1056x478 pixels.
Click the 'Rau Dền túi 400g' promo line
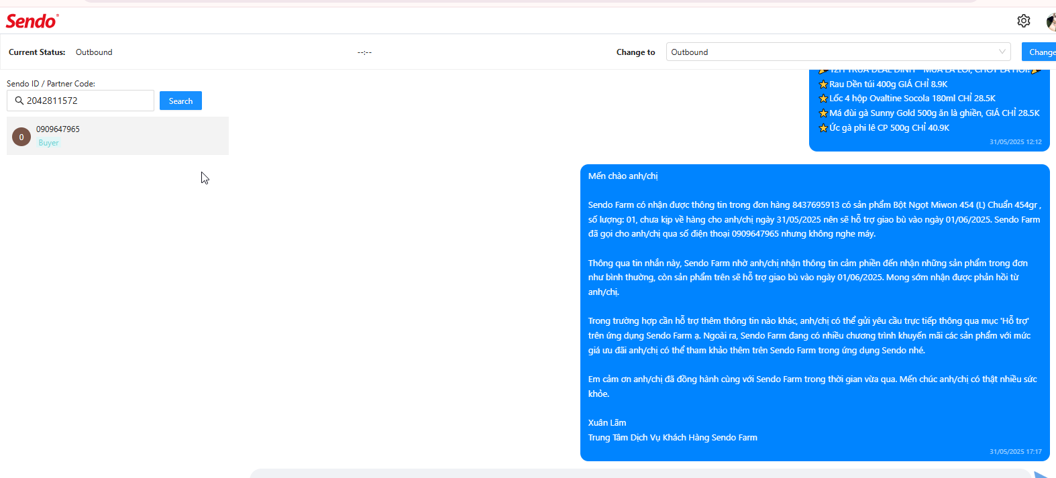(883, 84)
